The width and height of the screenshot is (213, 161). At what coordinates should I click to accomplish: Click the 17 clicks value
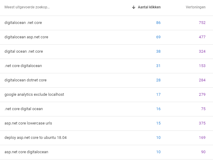click(x=158, y=95)
